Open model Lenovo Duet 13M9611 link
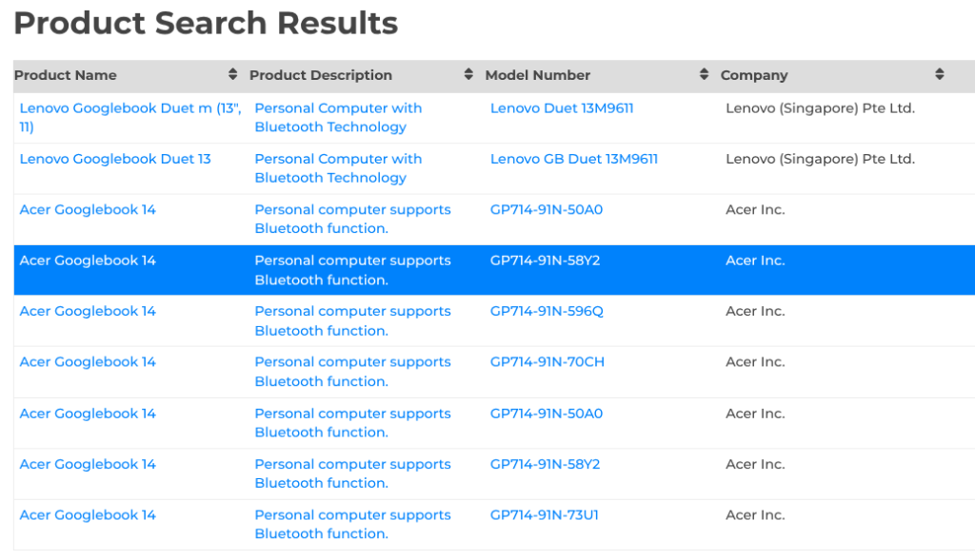 click(562, 108)
